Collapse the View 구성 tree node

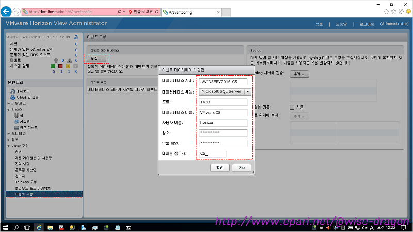9,146
